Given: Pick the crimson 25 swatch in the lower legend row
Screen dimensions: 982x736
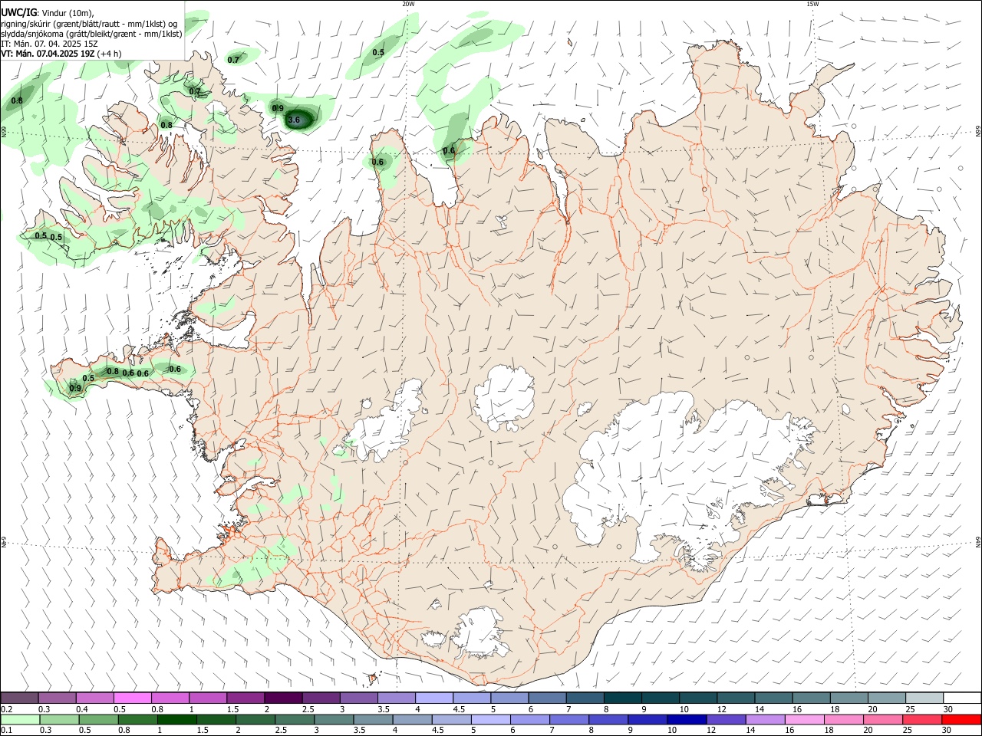Looking at the screenshot, I should pyautogui.click(x=922, y=719).
